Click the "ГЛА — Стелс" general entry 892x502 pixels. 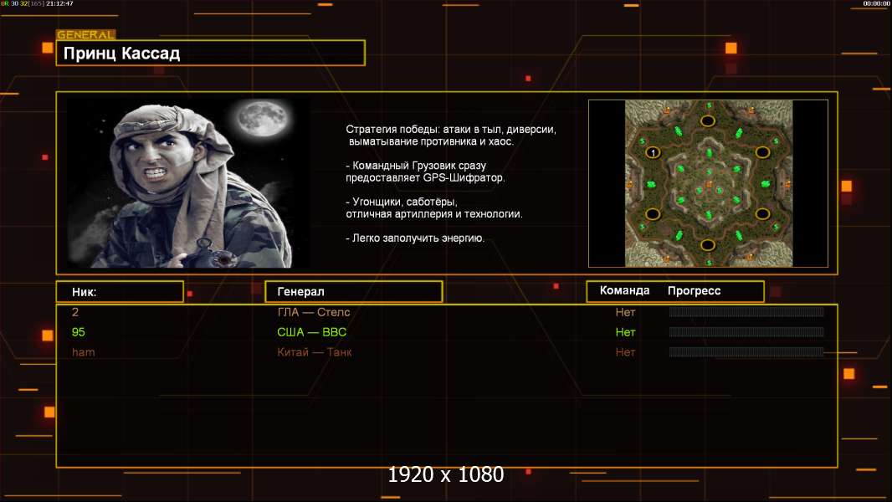tap(314, 312)
